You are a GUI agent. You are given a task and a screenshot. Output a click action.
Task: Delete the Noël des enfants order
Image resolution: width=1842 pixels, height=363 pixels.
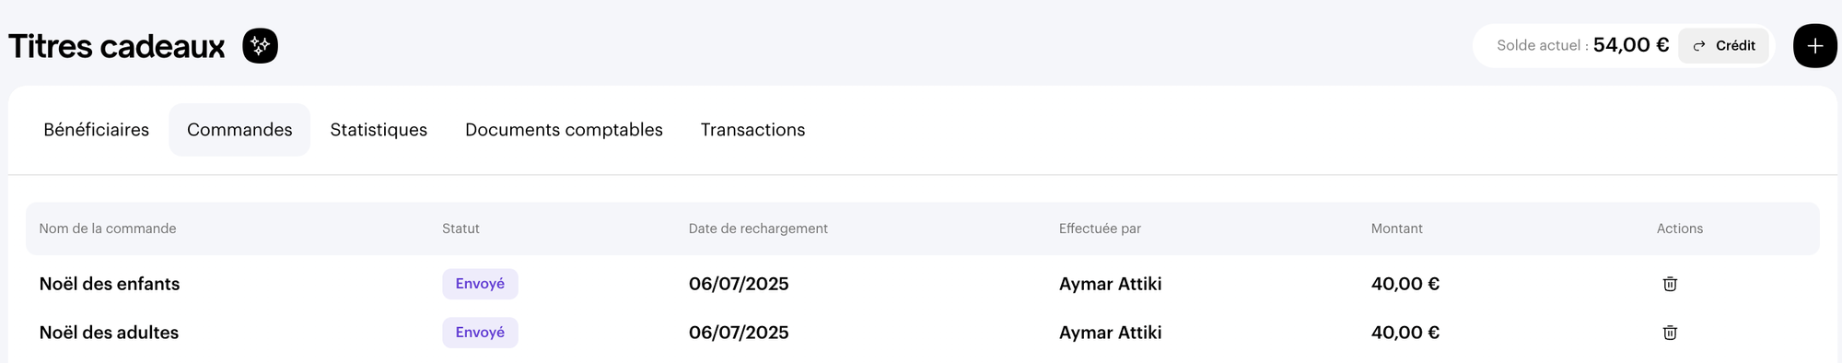coord(1670,284)
